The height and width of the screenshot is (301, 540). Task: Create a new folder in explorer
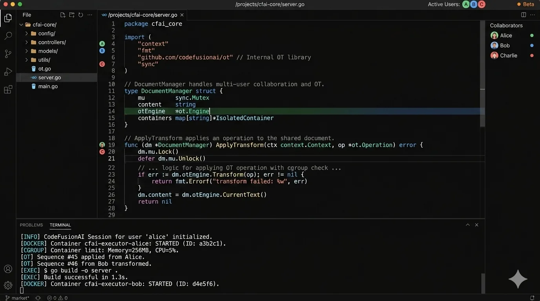point(72,15)
